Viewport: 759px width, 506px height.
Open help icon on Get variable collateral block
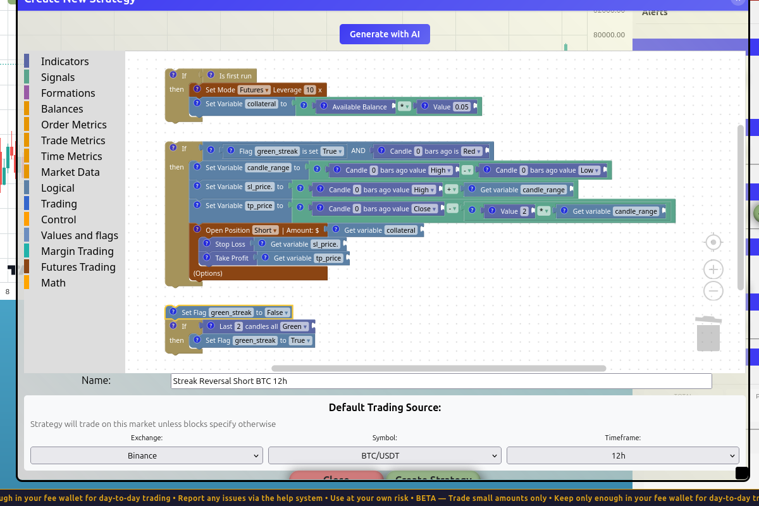tap(336, 230)
